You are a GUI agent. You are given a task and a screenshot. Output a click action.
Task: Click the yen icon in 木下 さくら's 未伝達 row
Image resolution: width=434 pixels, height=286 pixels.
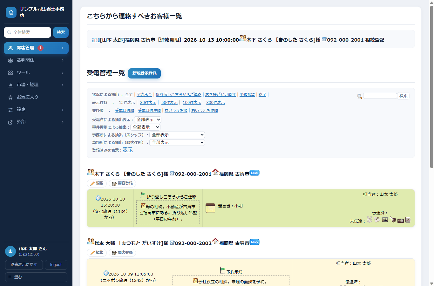(370, 220)
